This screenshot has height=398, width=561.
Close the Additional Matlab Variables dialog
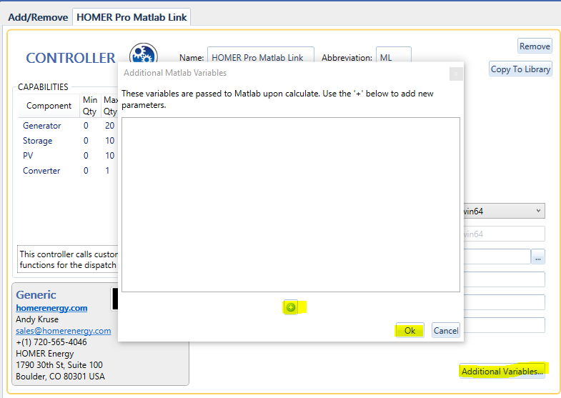click(456, 74)
